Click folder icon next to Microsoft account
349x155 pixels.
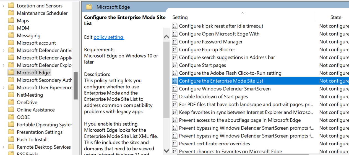coord(11,43)
